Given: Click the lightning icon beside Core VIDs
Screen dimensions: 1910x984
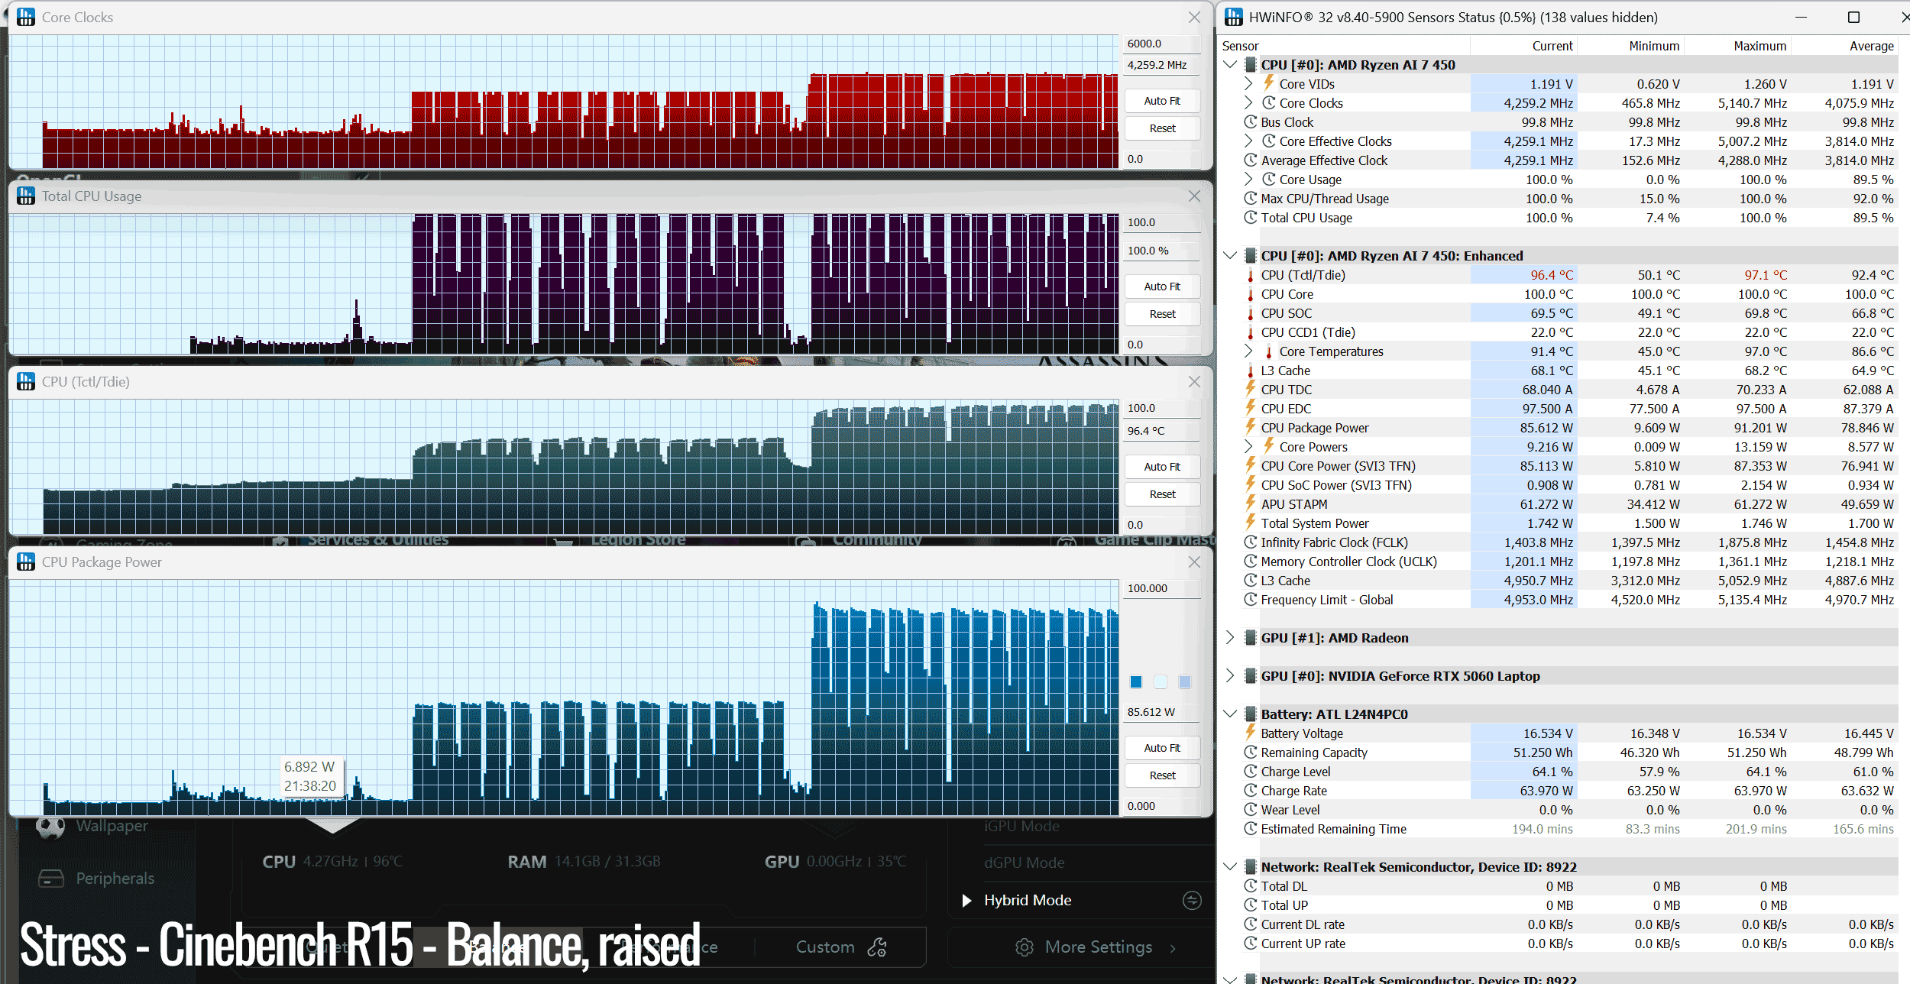Looking at the screenshot, I should point(1268,83).
